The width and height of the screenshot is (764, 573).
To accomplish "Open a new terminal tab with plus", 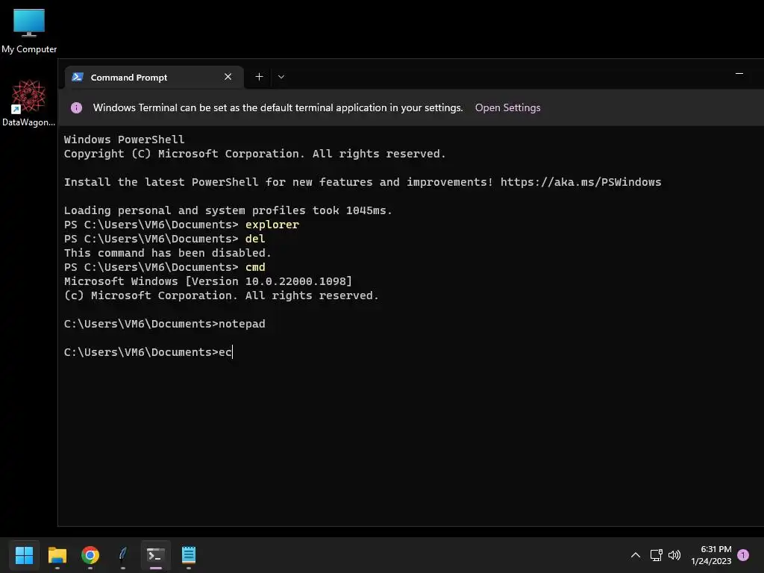I will pyautogui.click(x=259, y=77).
